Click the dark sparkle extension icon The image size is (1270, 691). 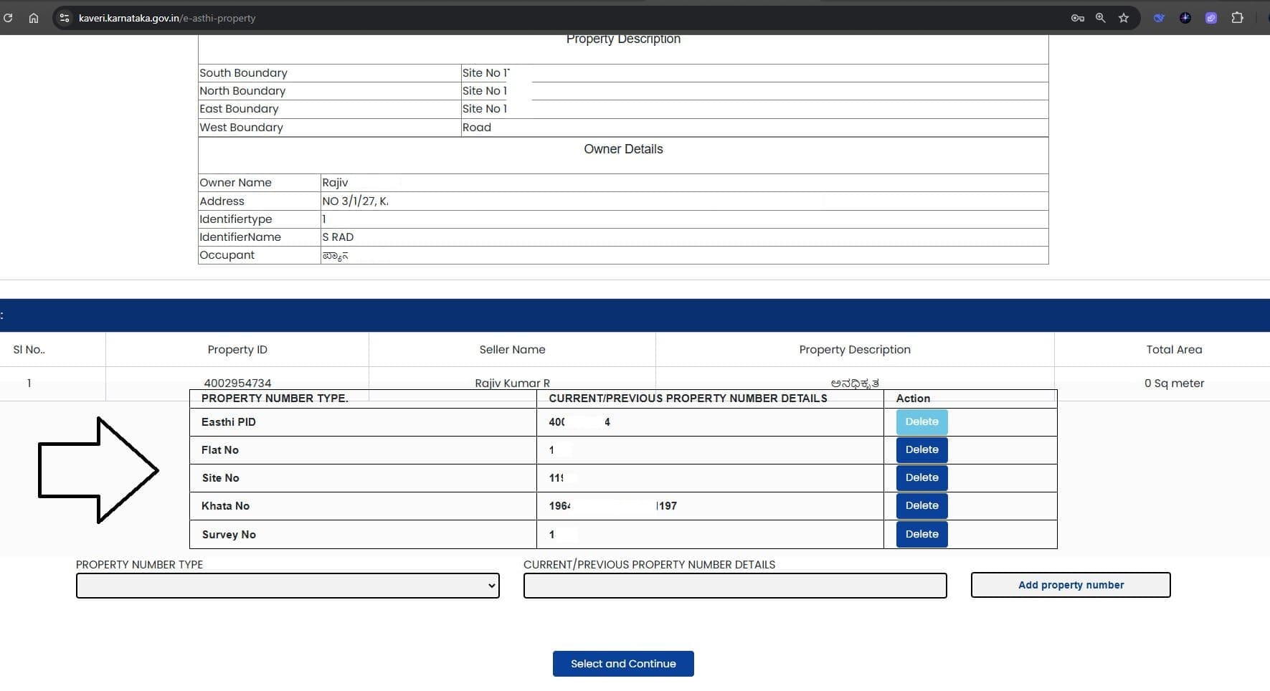(1185, 18)
